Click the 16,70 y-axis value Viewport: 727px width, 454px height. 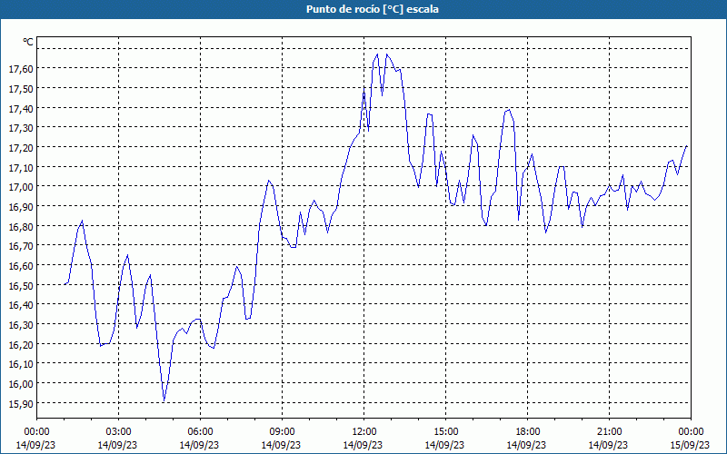pos(21,246)
